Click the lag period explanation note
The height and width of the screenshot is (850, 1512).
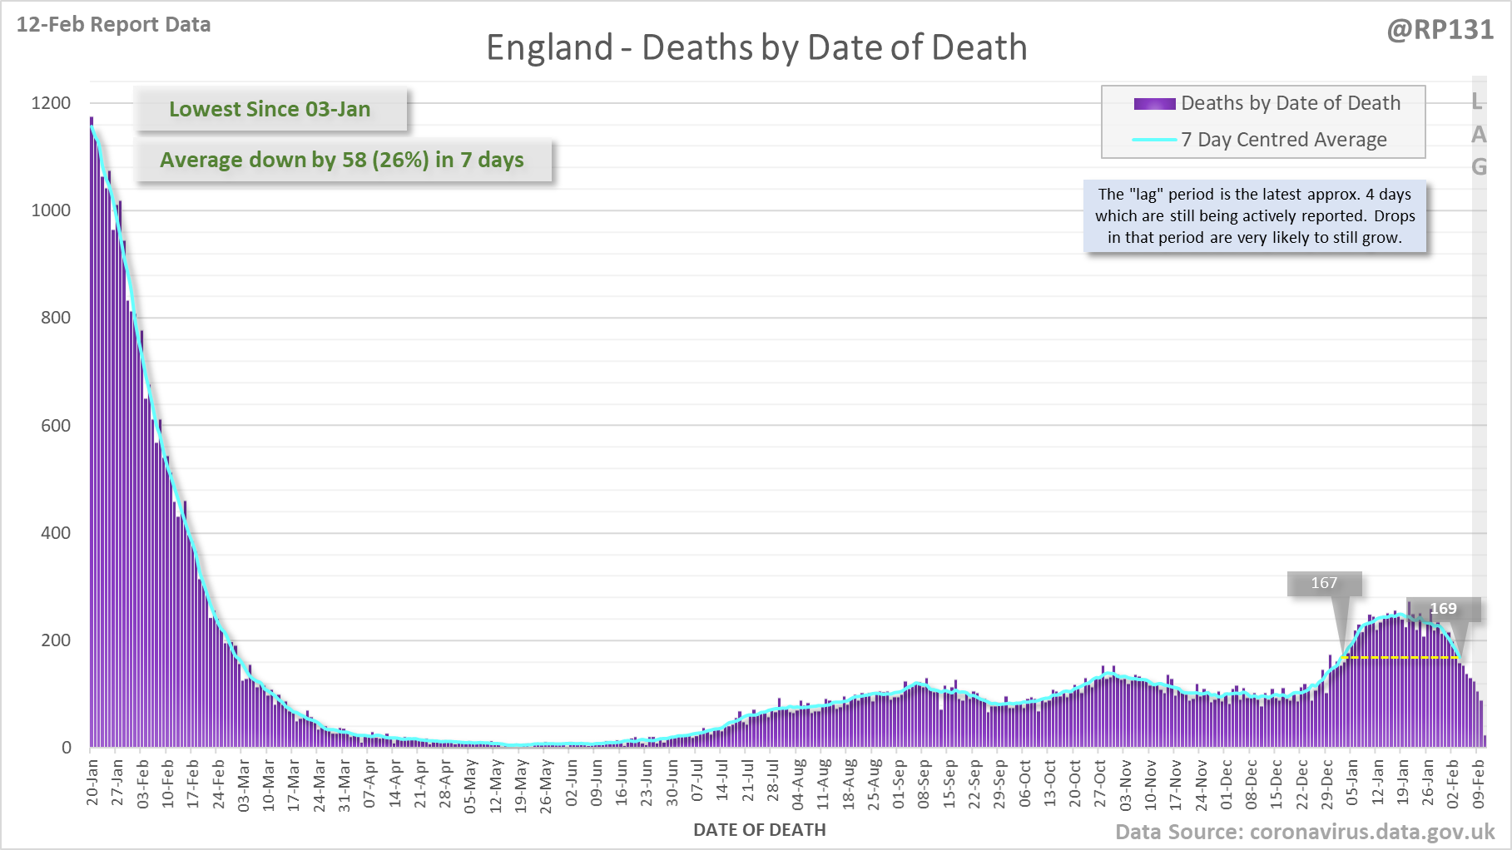pos(1255,216)
